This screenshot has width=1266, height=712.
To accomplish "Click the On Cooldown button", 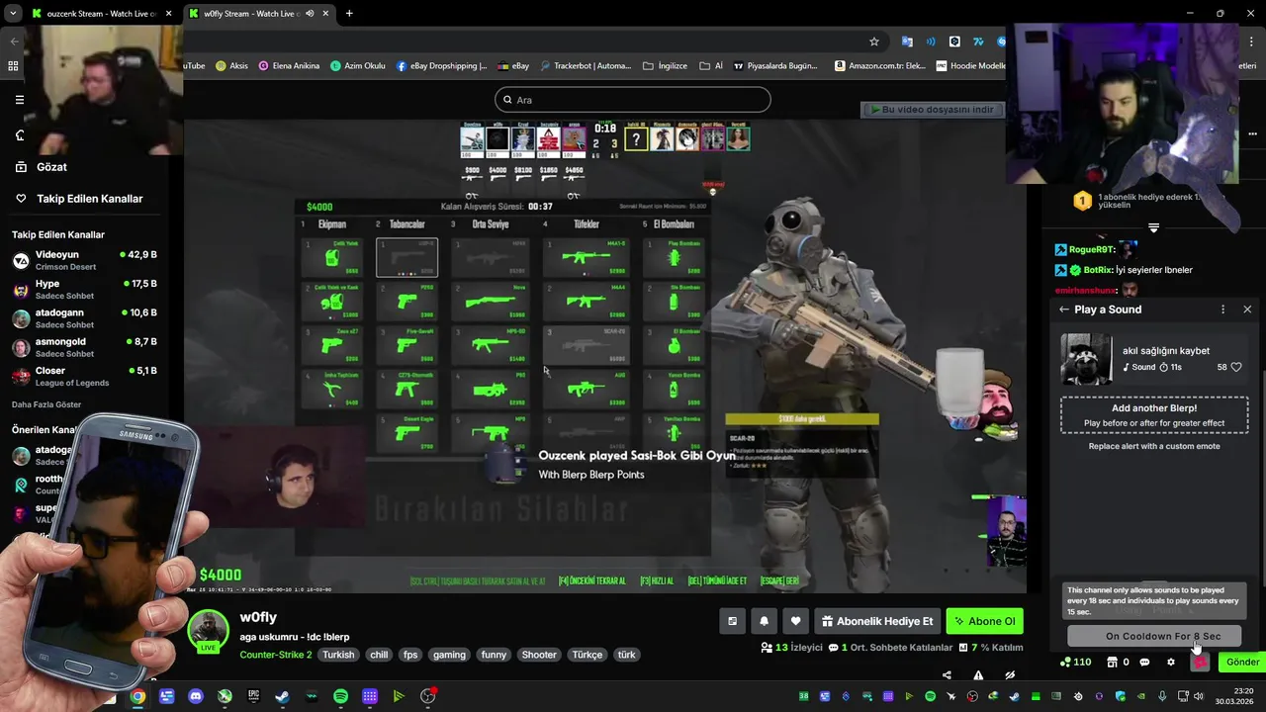I will (1154, 637).
